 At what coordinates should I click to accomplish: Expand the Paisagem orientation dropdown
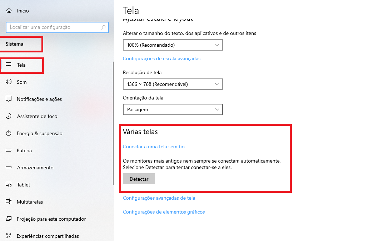[173, 109]
